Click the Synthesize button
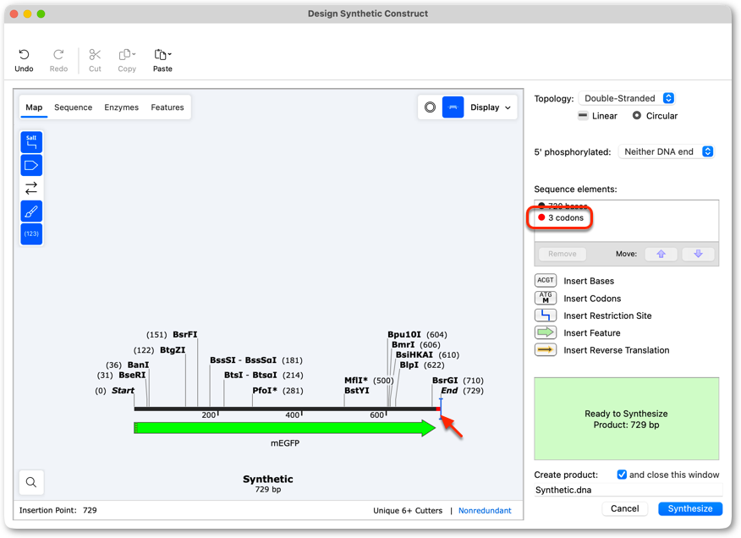Image resolution: width=741 pixels, height=538 pixels. [x=690, y=508]
